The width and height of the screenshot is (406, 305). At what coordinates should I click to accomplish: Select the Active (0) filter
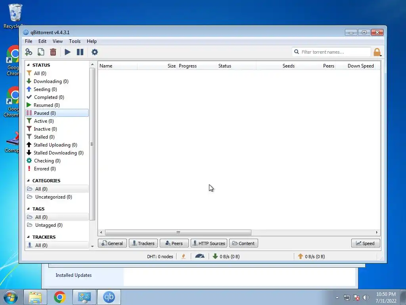(x=57, y=121)
